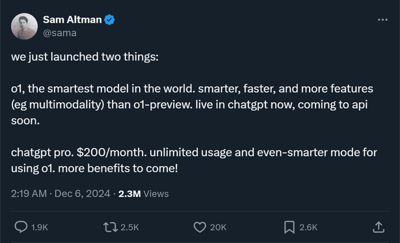Bookmark this tweet using the bookmark icon

click(x=289, y=227)
